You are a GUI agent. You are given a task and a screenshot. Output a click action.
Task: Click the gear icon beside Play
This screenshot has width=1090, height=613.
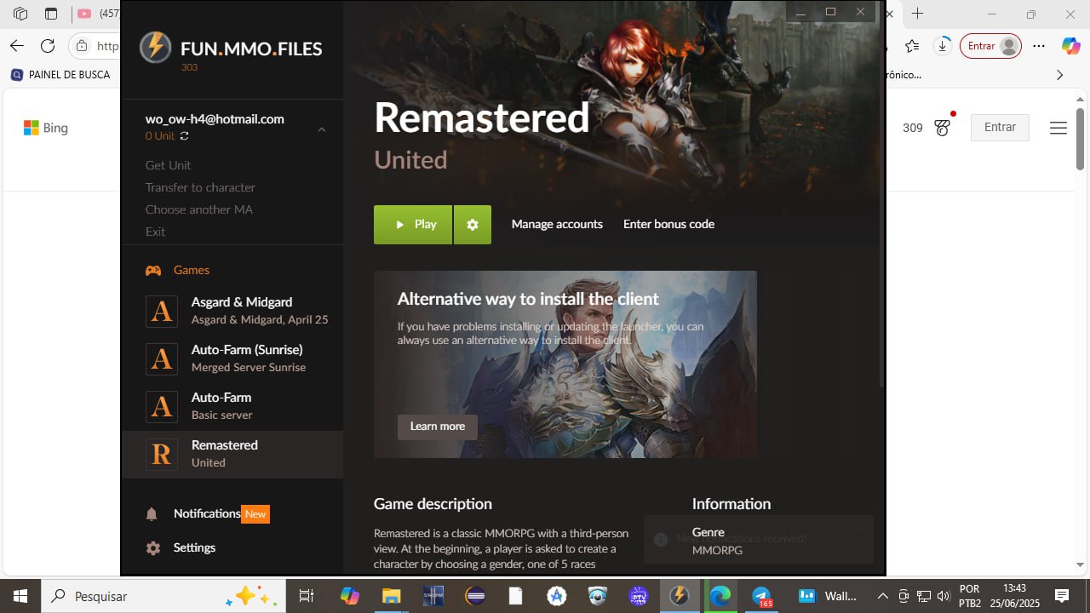[x=473, y=225]
